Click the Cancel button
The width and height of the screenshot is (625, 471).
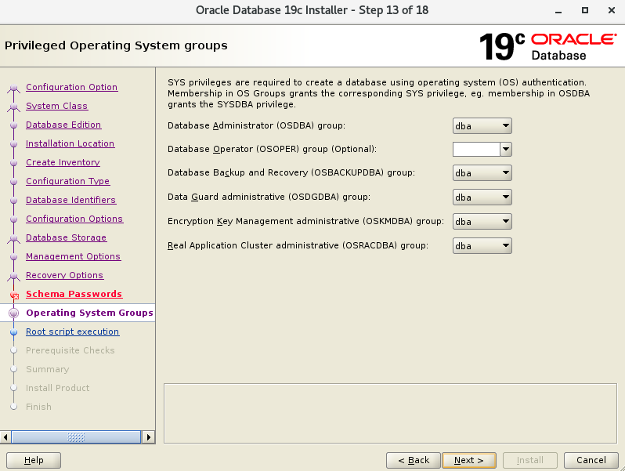pos(591,460)
